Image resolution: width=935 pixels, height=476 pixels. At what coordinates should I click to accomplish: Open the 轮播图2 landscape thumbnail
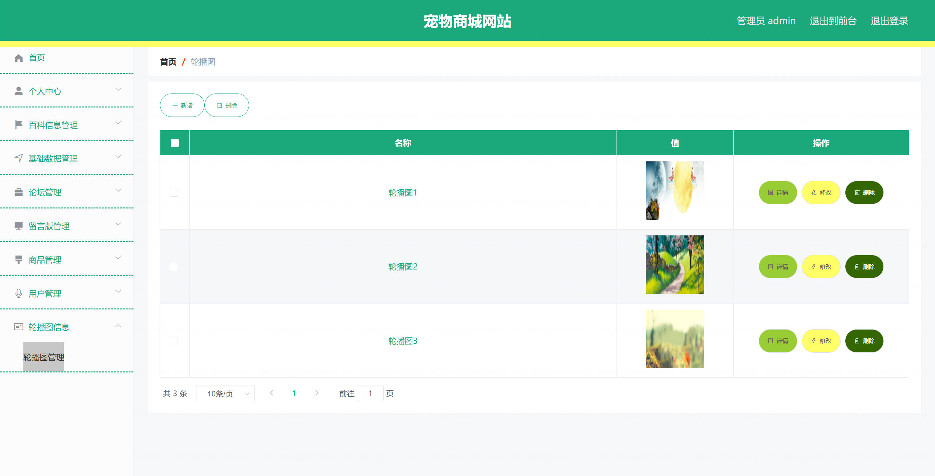(x=674, y=265)
